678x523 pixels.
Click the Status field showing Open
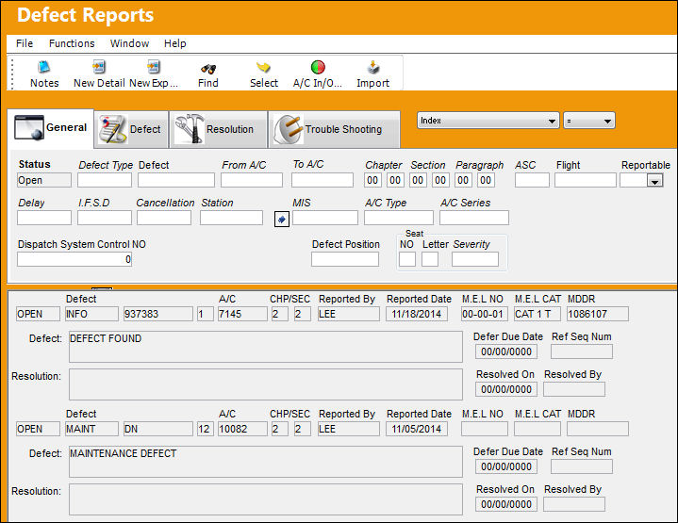44,180
